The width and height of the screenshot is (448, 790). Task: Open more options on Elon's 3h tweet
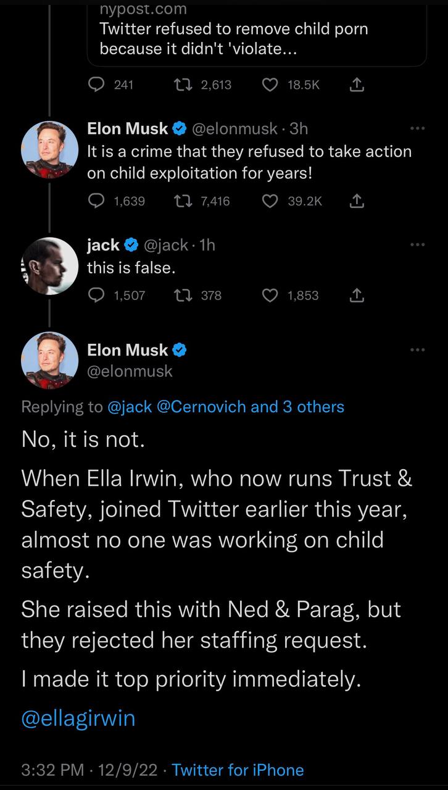point(418,128)
